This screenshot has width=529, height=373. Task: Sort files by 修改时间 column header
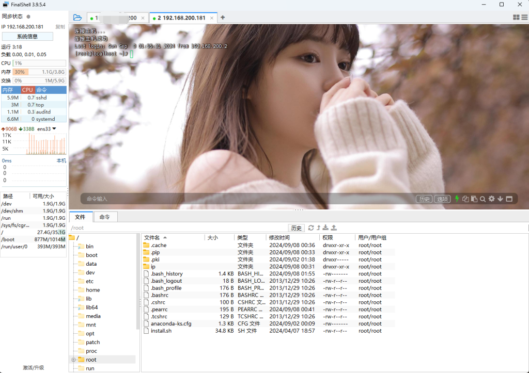coord(293,237)
